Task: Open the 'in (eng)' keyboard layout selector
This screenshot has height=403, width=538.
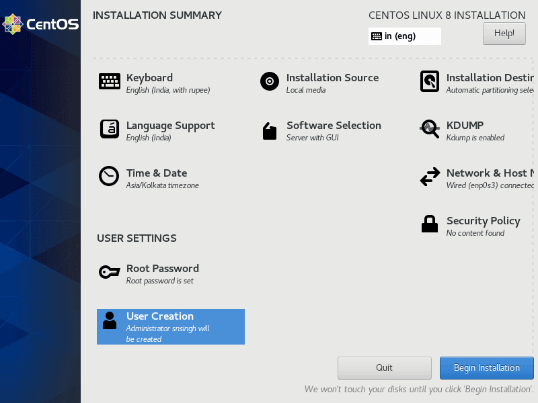Action: [x=404, y=36]
